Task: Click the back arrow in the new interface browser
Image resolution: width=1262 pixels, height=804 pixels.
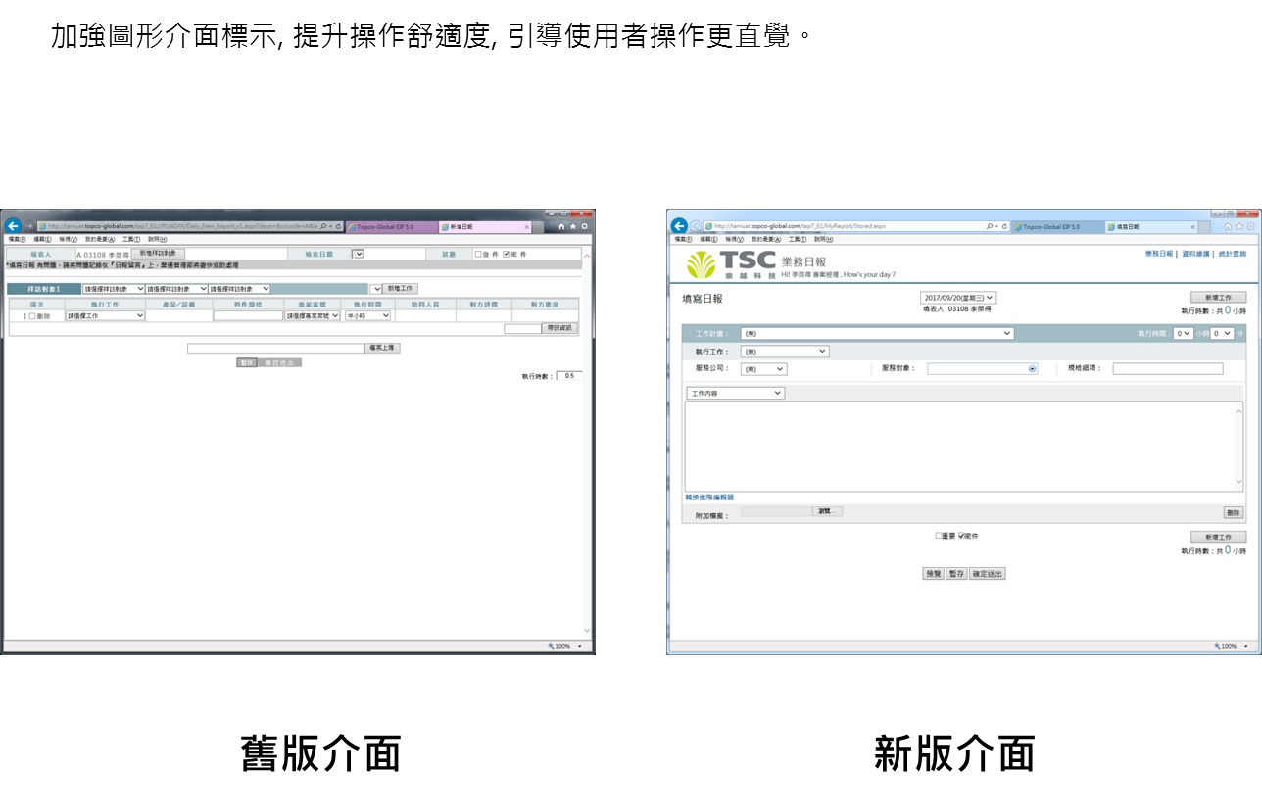Action: pyautogui.click(x=679, y=226)
